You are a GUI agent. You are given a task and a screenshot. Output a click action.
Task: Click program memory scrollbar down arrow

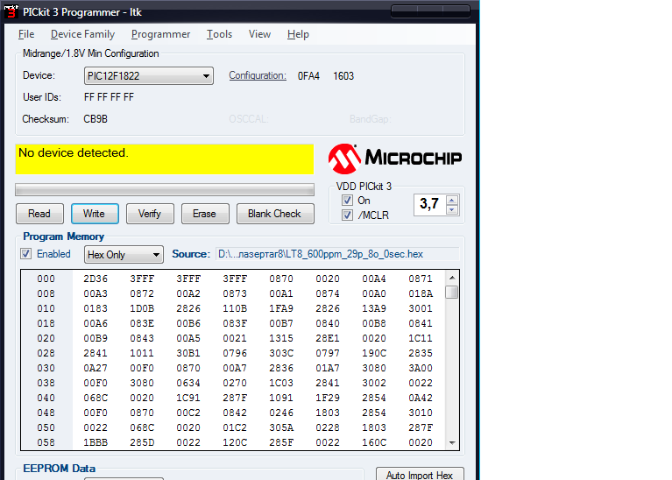point(452,442)
